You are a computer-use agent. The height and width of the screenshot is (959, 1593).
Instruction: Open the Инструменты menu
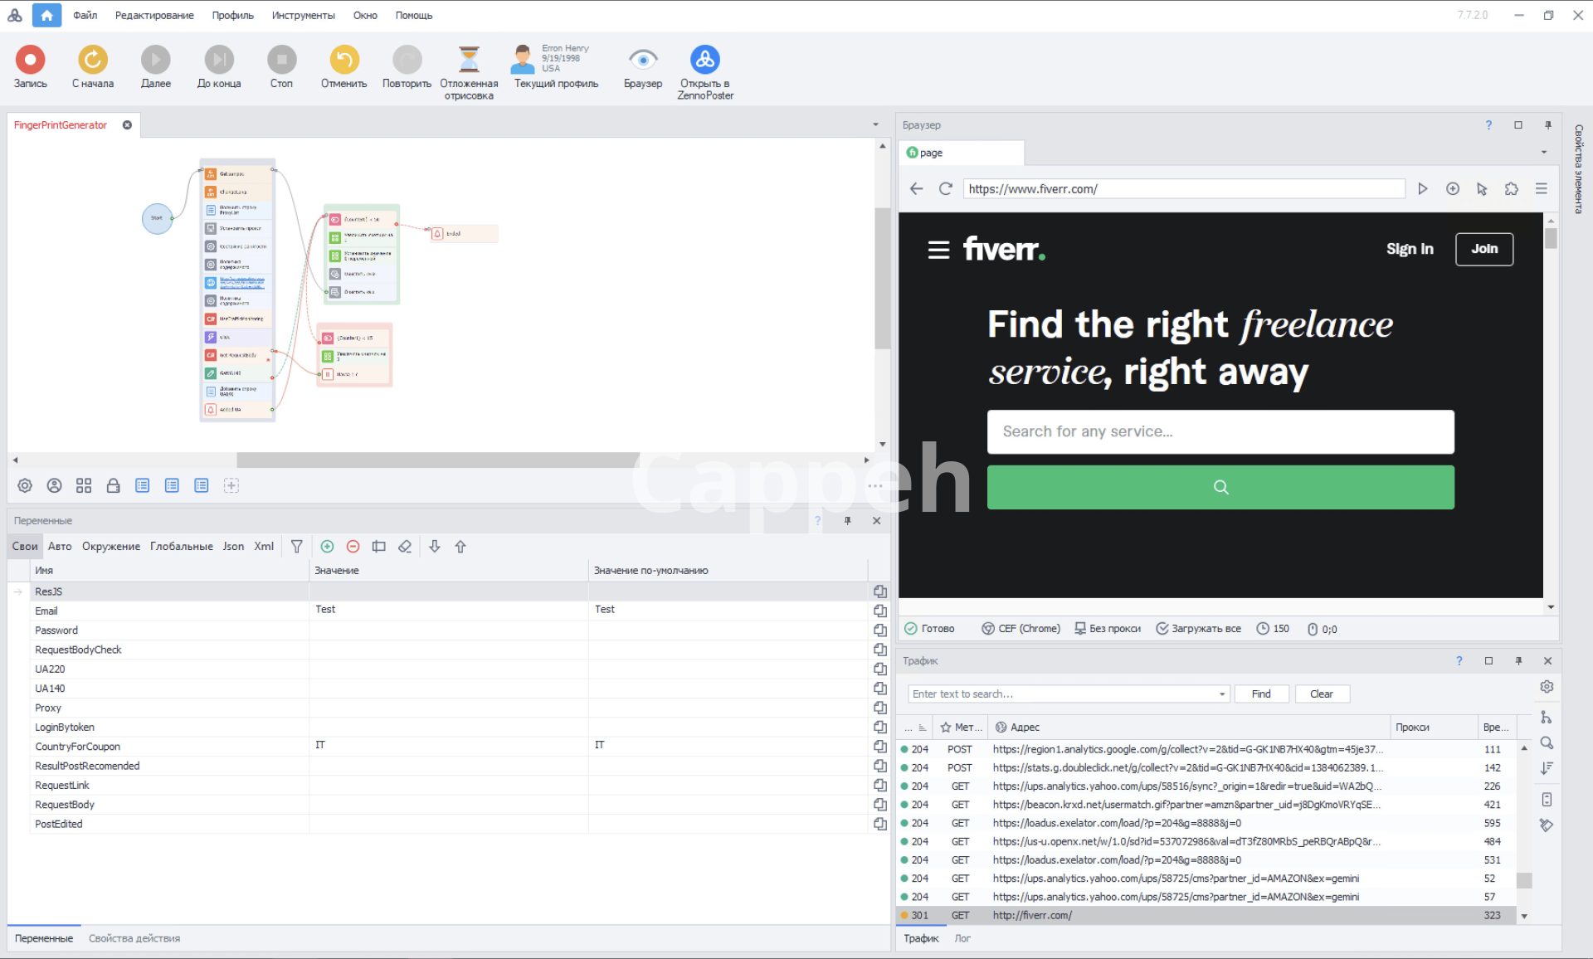pos(303,15)
